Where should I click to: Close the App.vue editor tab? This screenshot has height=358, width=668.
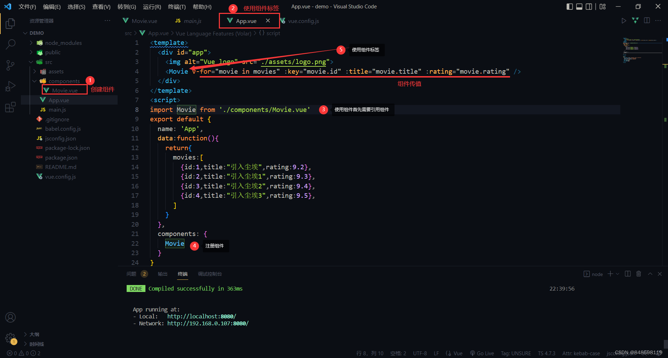pyautogui.click(x=268, y=21)
